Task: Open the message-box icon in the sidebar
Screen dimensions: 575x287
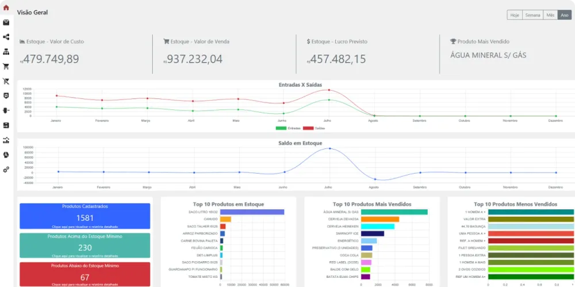Action: 6,96
